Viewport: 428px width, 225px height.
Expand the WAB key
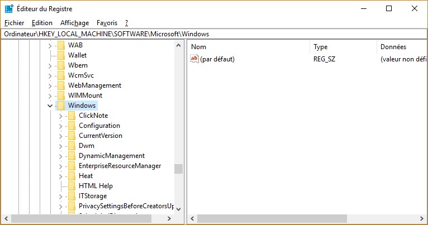(x=50, y=46)
